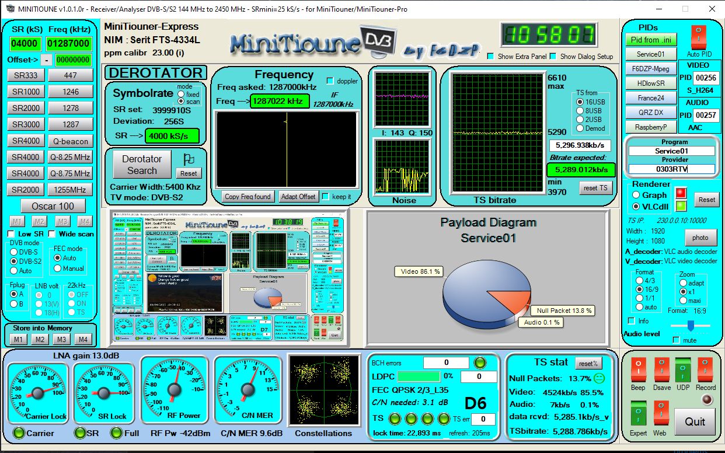
Task: Click the green Full LED
Action: (x=116, y=433)
